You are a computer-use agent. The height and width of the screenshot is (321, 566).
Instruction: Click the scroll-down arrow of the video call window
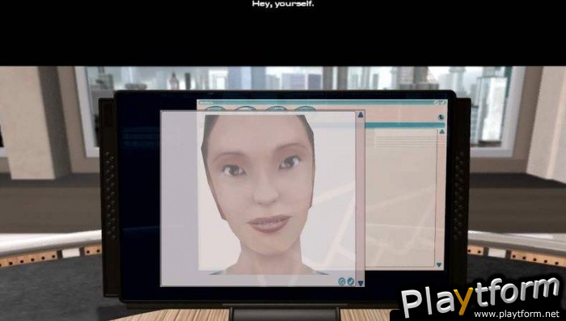[361, 283]
